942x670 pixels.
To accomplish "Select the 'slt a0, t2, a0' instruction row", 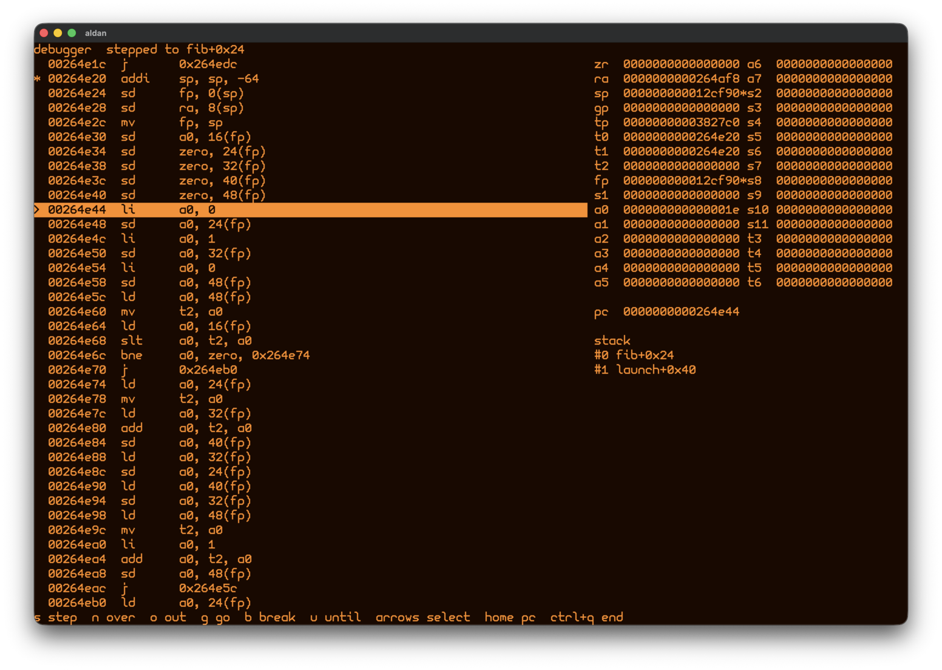I will (311, 341).
